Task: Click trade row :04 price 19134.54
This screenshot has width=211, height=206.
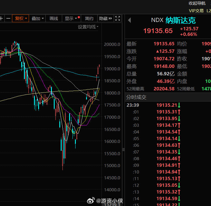Action: click(167, 132)
